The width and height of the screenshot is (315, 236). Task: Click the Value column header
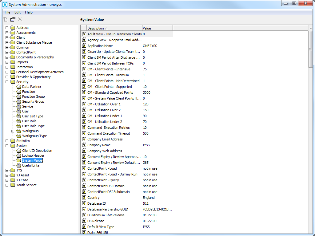pos(157,28)
